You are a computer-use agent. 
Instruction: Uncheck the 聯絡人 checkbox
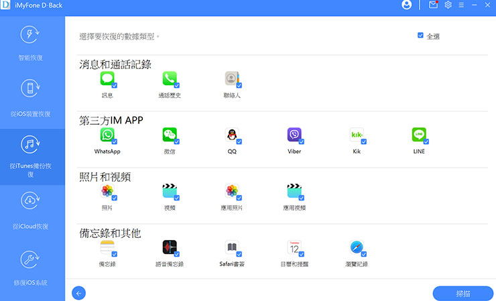pyautogui.click(x=239, y=85)
